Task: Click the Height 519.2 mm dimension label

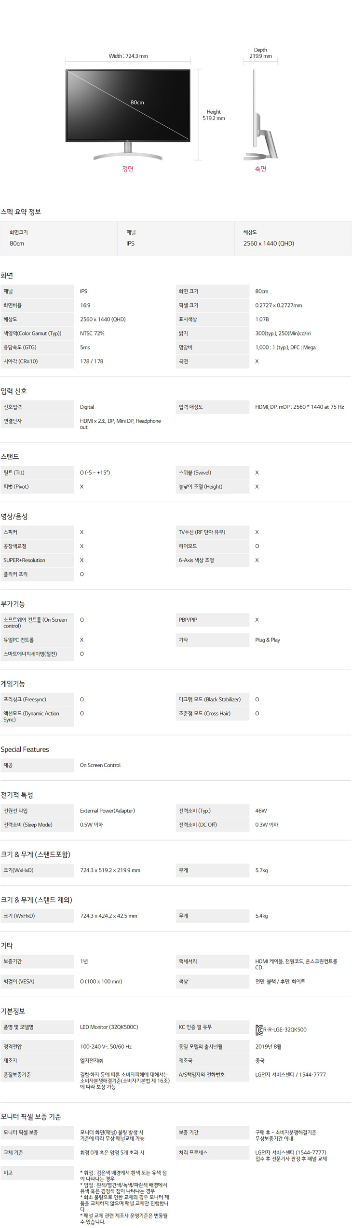Action: (x=214, y=115)
